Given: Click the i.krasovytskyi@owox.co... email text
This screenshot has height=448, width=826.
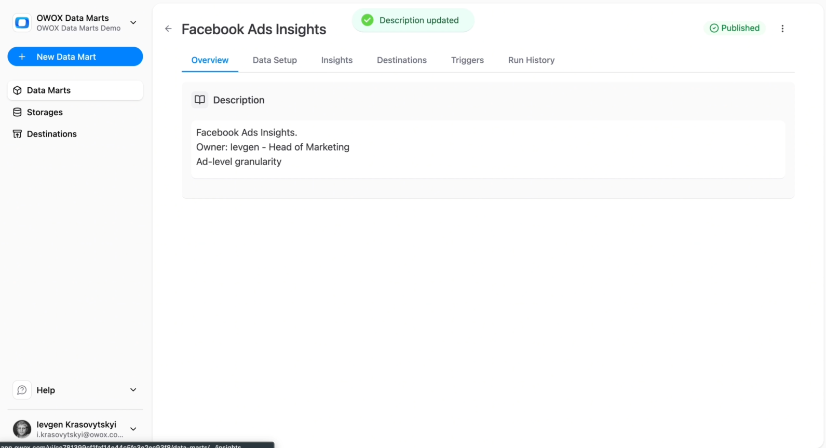Looking at the screenshot, I should pos(80,435).
